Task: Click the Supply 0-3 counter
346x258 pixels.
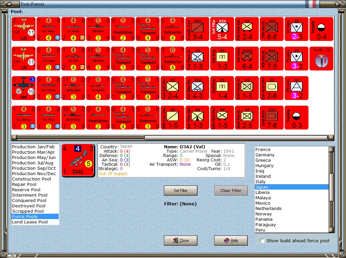Action: tap(297, 118)
